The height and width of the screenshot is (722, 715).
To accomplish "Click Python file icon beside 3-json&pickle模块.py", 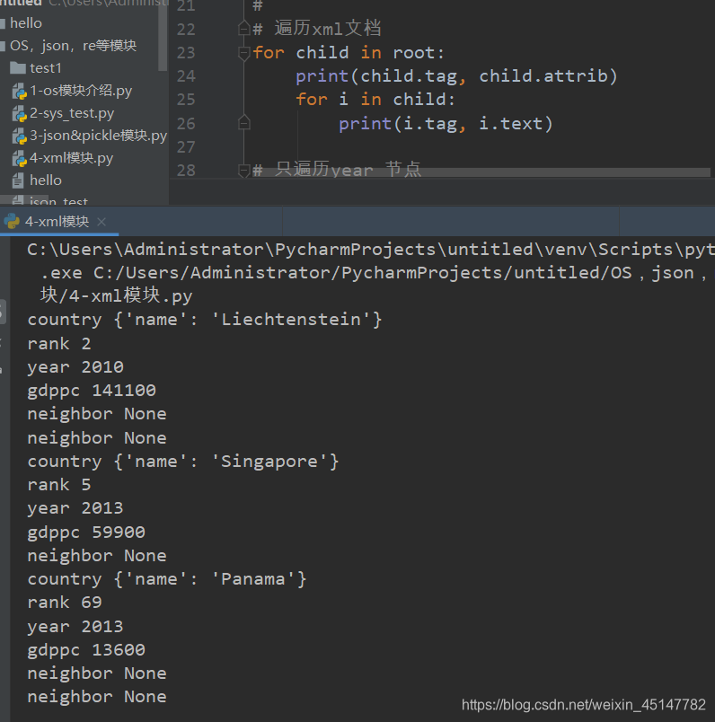I will click(x=19, y=136).
